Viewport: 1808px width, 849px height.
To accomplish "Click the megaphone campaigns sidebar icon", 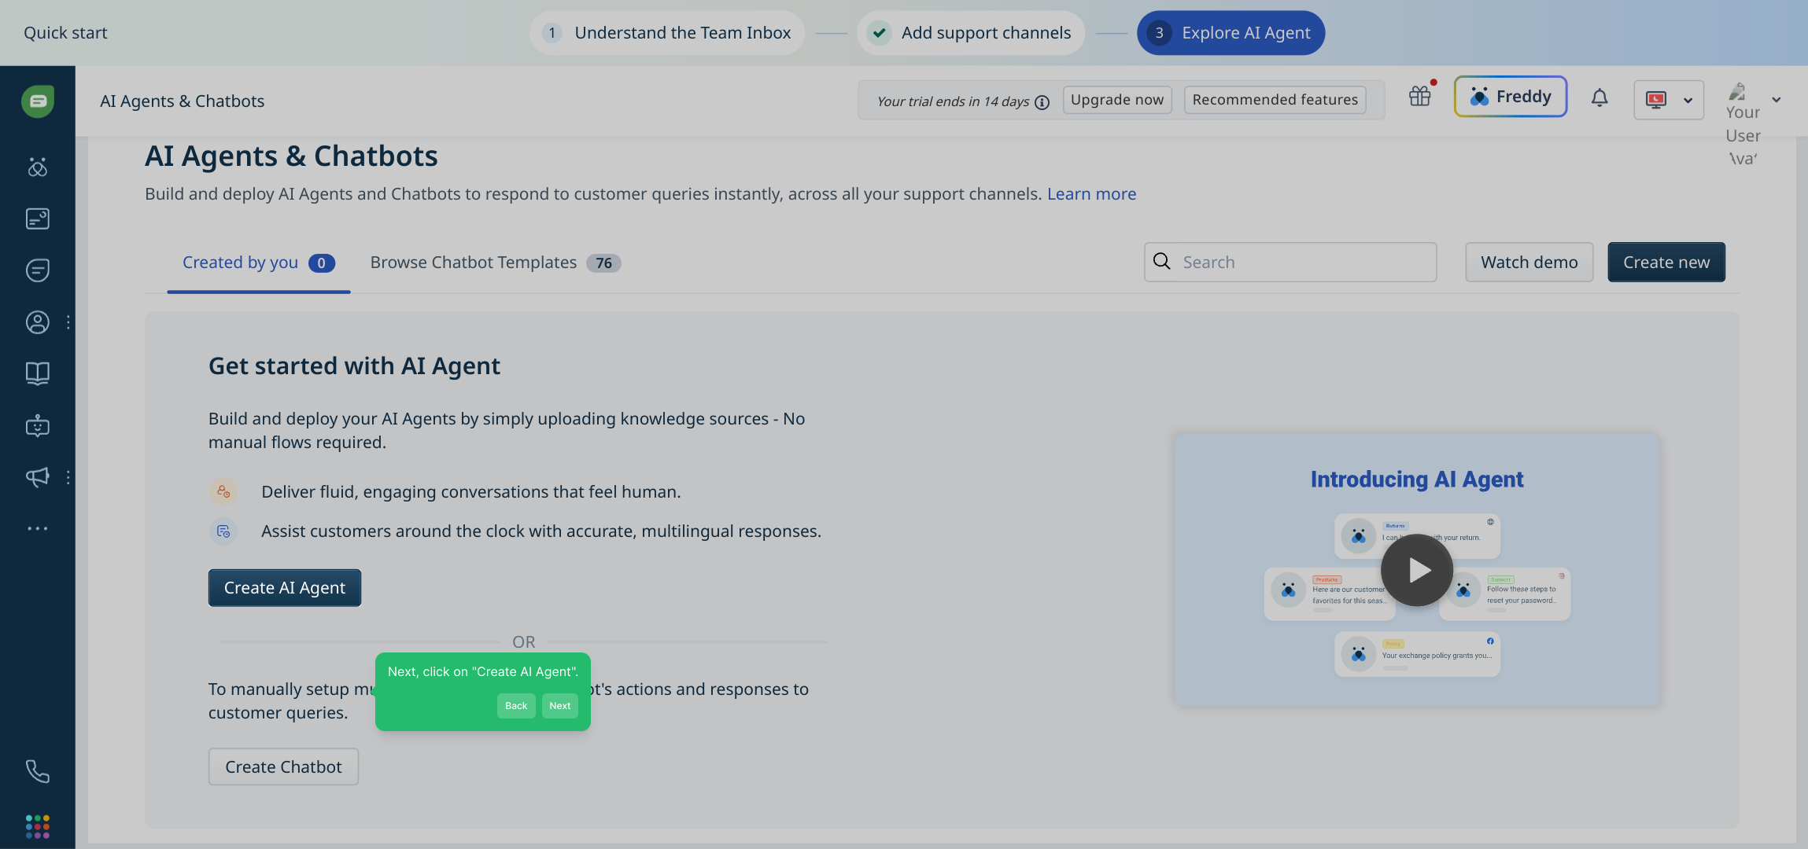I will tap(37, 477).
